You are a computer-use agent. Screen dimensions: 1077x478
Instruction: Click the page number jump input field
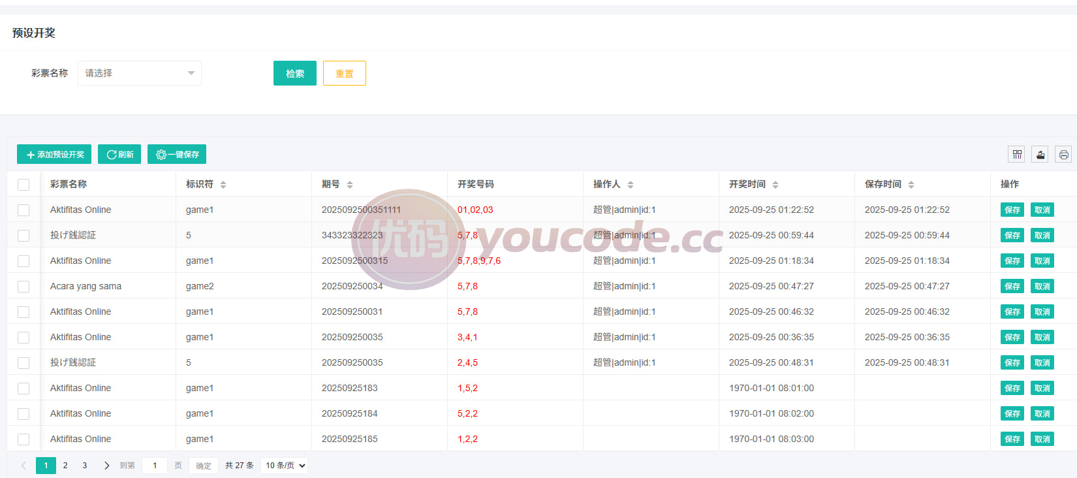pos(155,466)
